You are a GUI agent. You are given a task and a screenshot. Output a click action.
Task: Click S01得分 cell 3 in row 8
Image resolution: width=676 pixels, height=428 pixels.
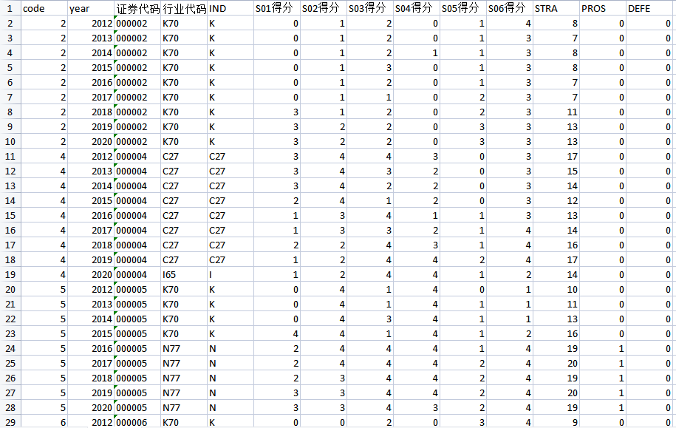(x=277, y=112)
